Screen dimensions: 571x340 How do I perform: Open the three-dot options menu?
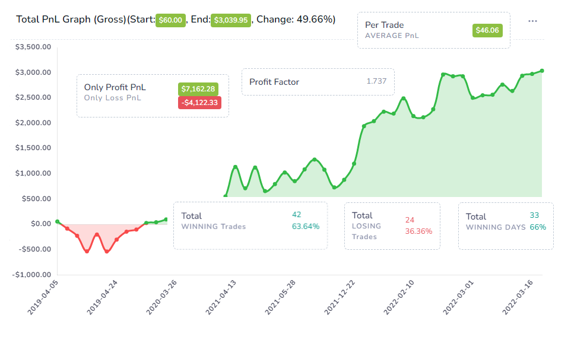(x=532, y=21)
